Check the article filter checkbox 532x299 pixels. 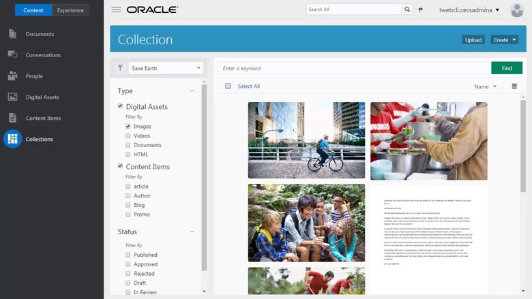coord(128,186)
